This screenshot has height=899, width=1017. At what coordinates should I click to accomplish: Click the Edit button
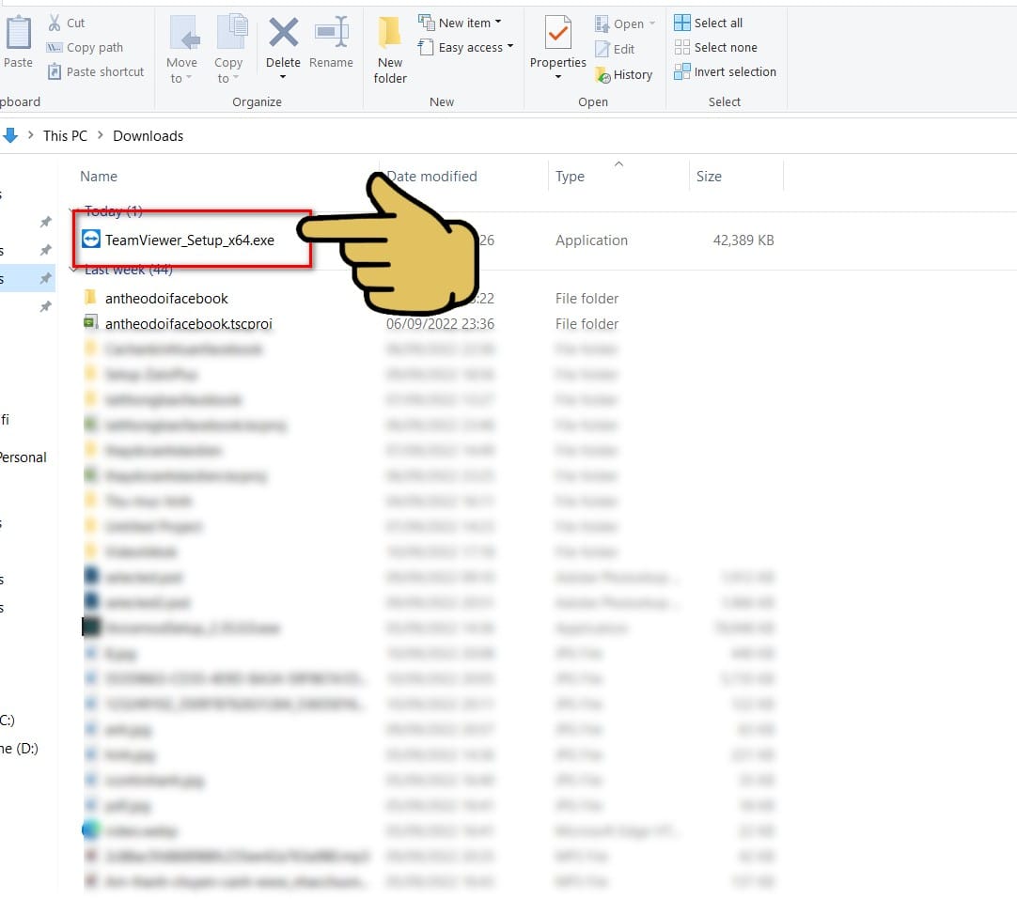[615, 49]
